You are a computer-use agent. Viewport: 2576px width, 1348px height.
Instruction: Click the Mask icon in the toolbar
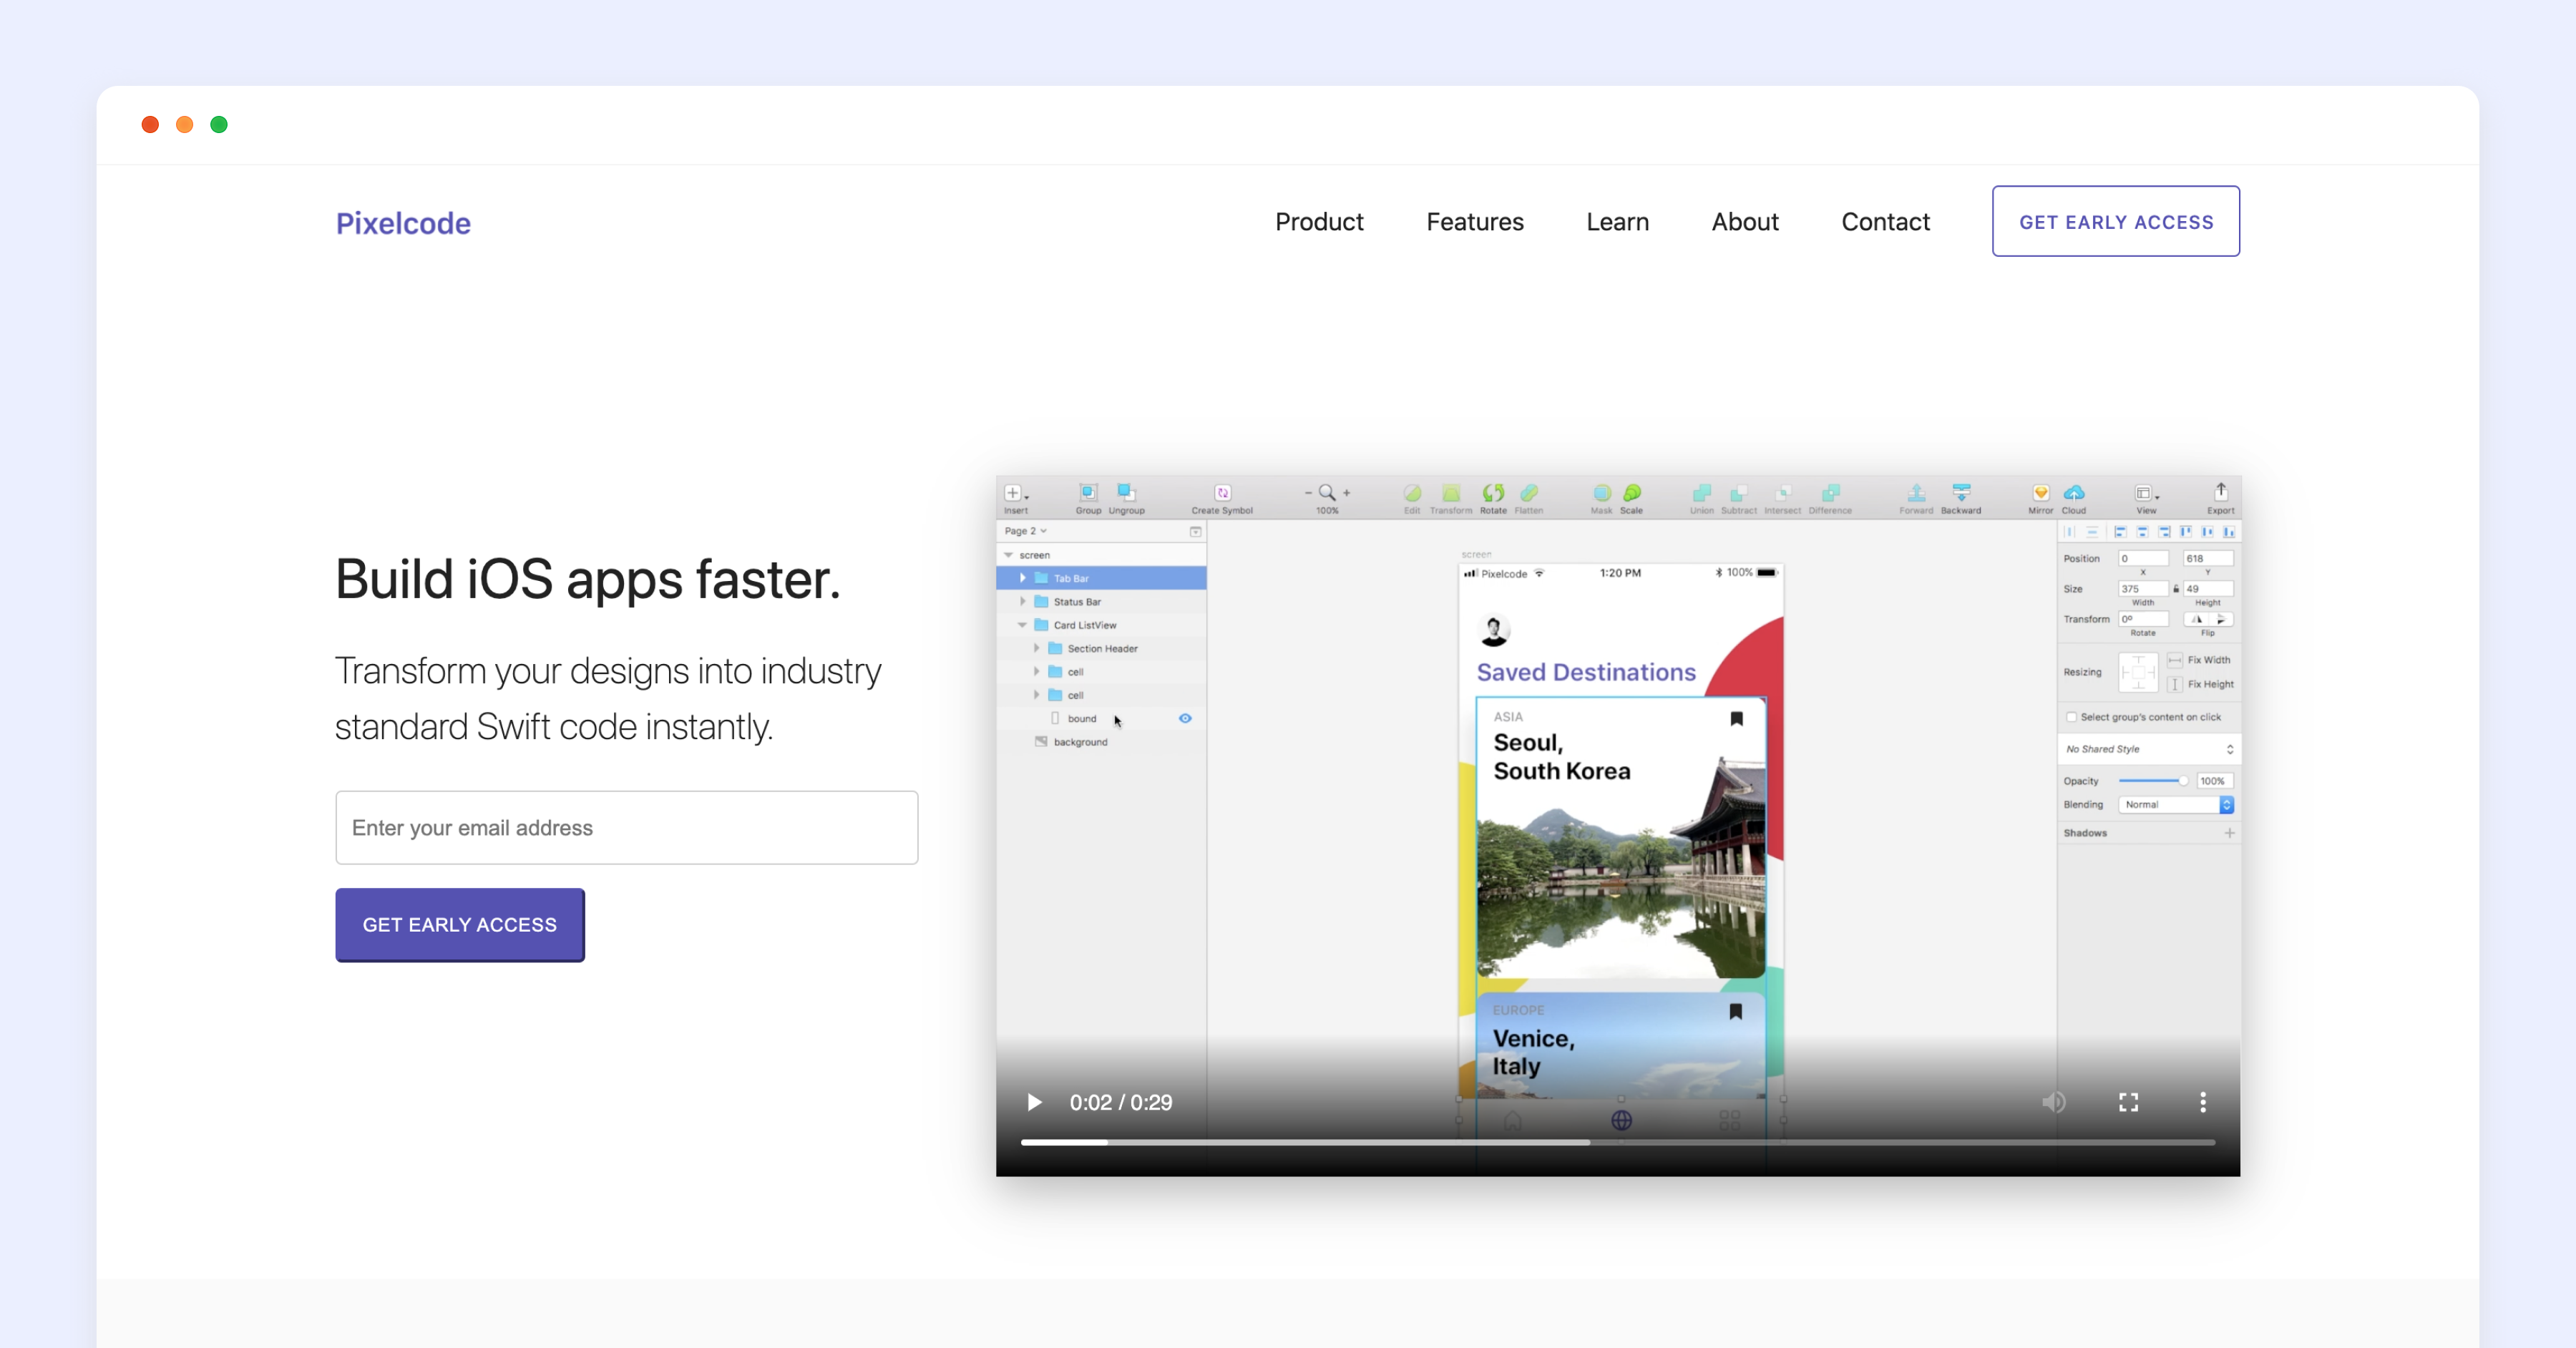point(1602,493)
